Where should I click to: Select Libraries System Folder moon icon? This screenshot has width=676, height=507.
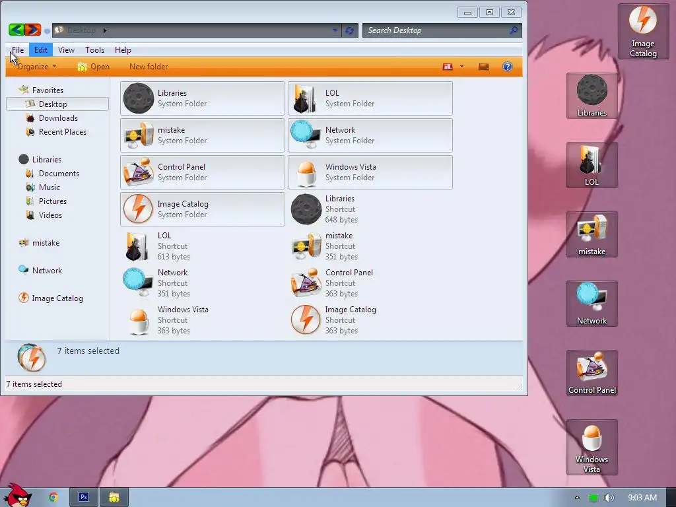pyautogui.click(x=139, y=98)
